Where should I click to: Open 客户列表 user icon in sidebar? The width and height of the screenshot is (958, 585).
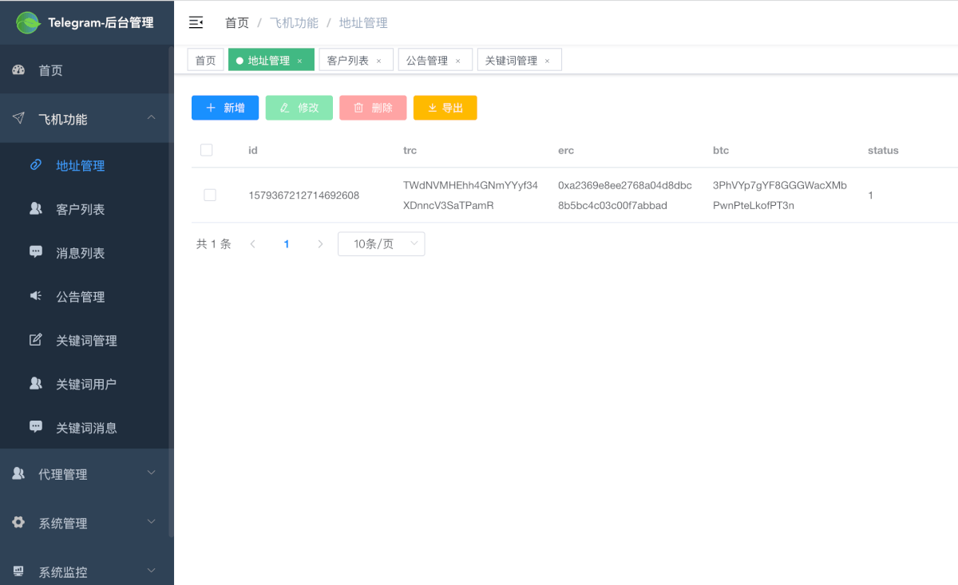pyautogui.click(x=35, y=208)
